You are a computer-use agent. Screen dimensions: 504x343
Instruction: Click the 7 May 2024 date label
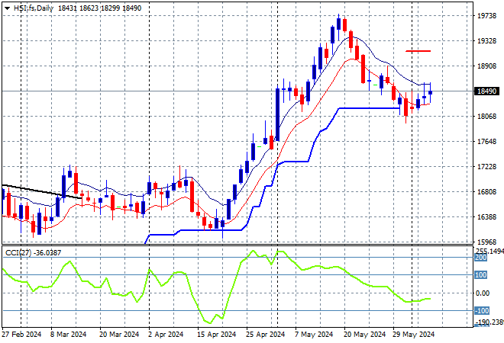click(315, 335)
